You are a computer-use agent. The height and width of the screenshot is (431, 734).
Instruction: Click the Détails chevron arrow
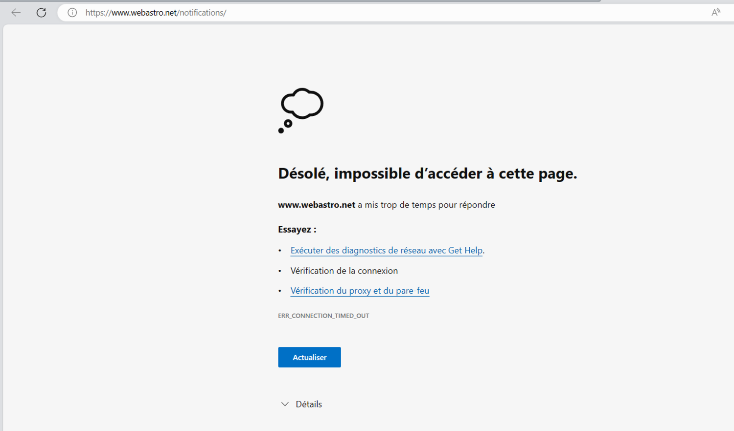(284, 404)
